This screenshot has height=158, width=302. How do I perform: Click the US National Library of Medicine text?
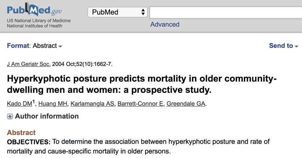[39, 21]
